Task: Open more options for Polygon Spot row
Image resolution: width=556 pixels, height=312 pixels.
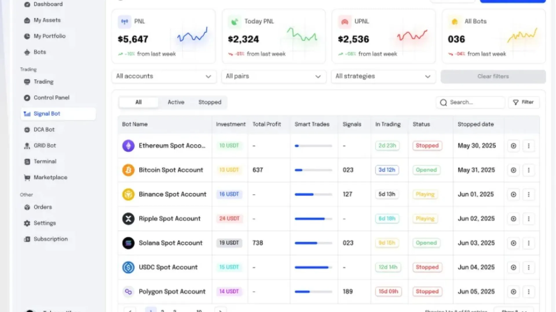Action: tap(528, 291)
